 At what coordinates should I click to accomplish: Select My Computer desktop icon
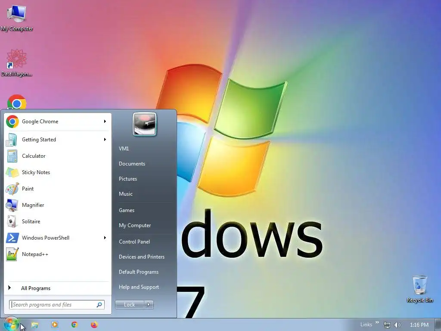[x=17, y=18]
